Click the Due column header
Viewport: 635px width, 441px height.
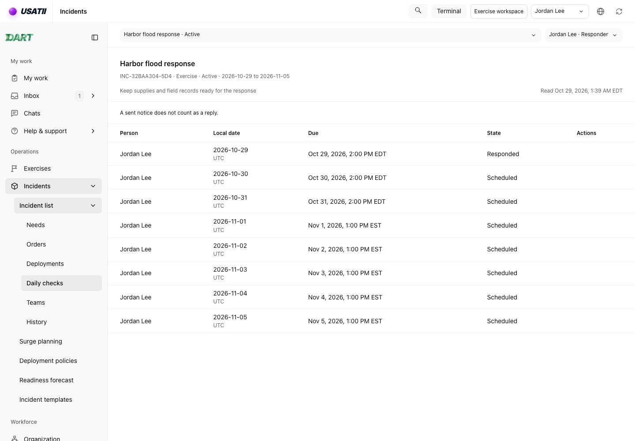click(313, 133)
